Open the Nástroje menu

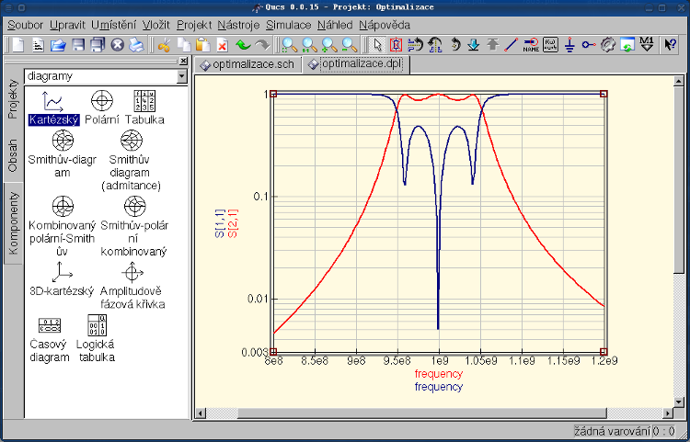pos(238,23)
